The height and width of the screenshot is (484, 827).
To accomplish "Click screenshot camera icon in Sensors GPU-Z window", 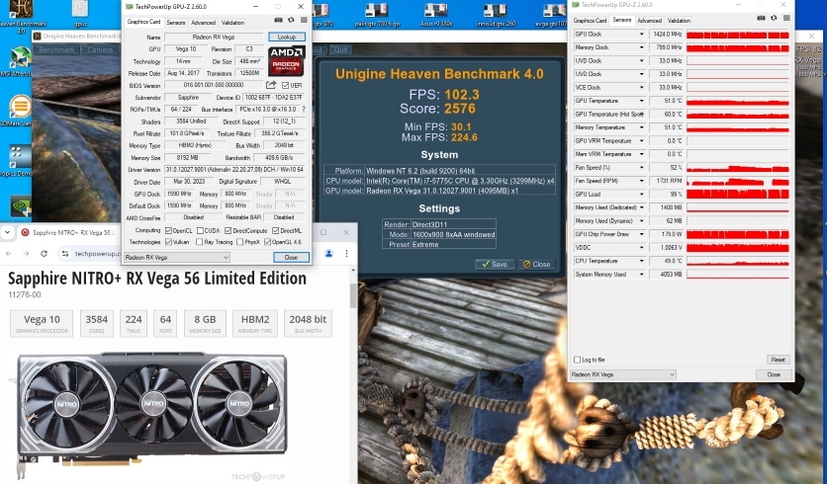I will pos(761,18).
